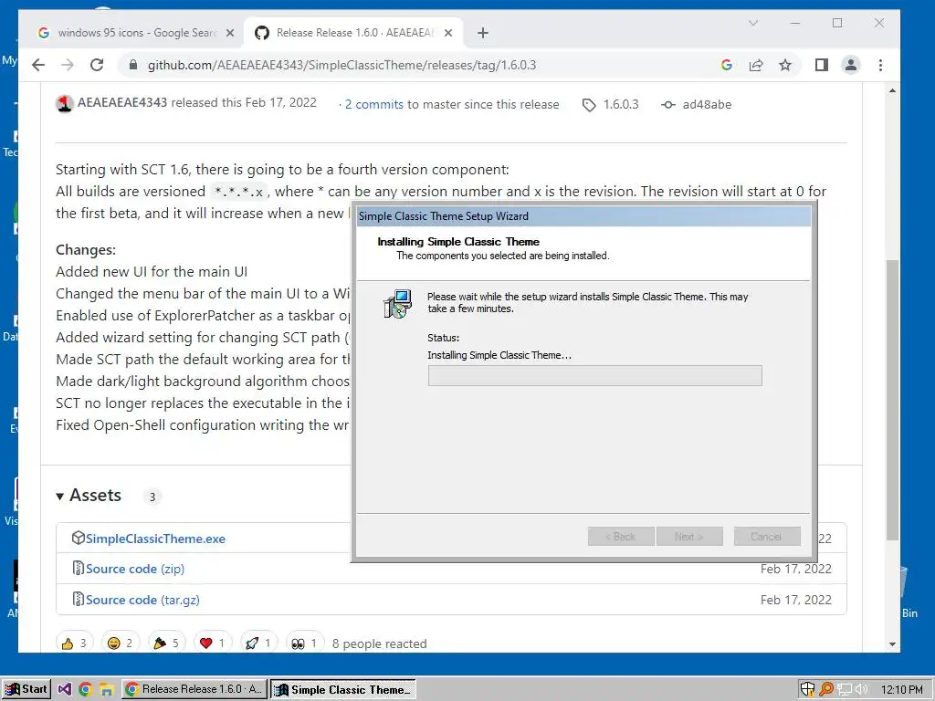
Task: Collapse the Assets section
Action: coord(89,496)
